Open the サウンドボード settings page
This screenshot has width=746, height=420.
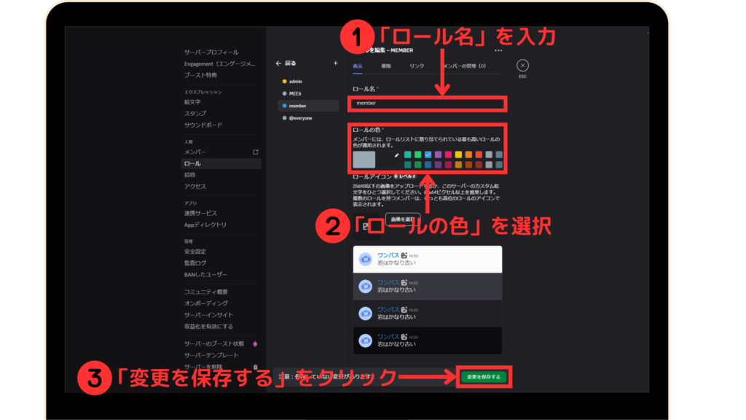click(203, 125)
